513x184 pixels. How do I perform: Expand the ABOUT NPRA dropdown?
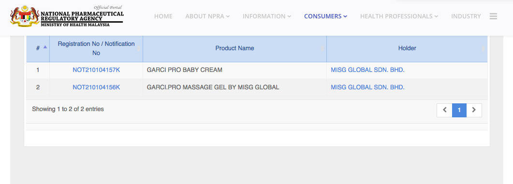click(x=207, y=16)
